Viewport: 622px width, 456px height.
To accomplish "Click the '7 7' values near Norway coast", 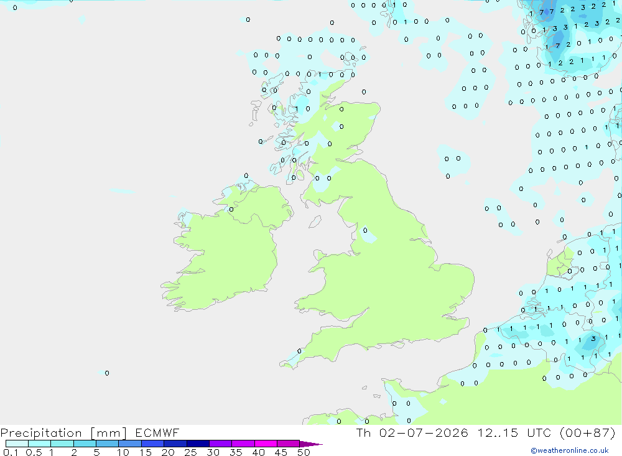I will 547,12.
